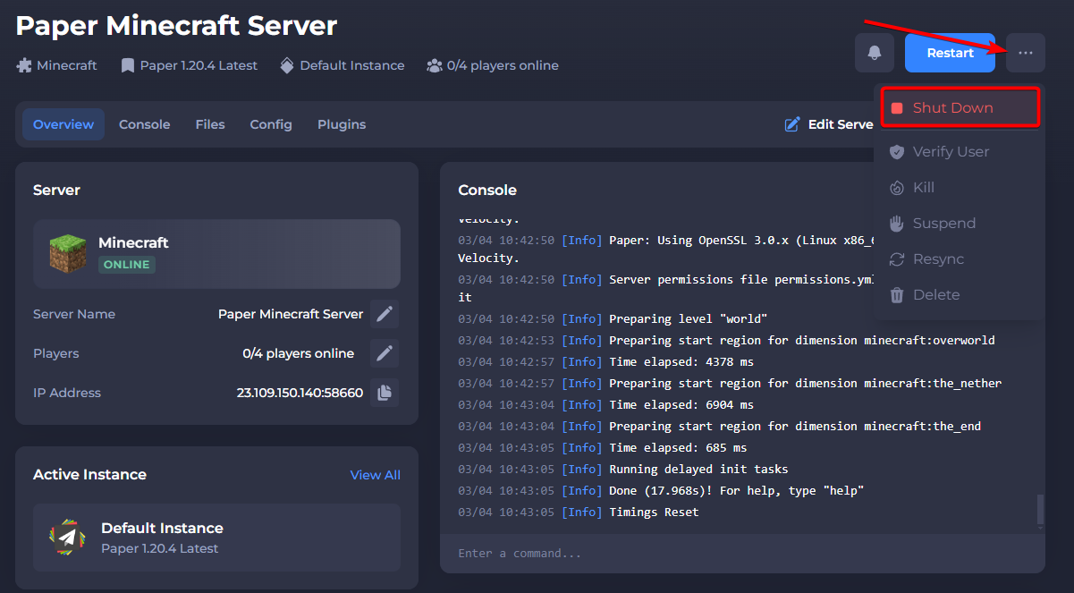Viewport: 1074px width, 593px height.
Task: Open the Plugins tab
Action: pos(342,124)
